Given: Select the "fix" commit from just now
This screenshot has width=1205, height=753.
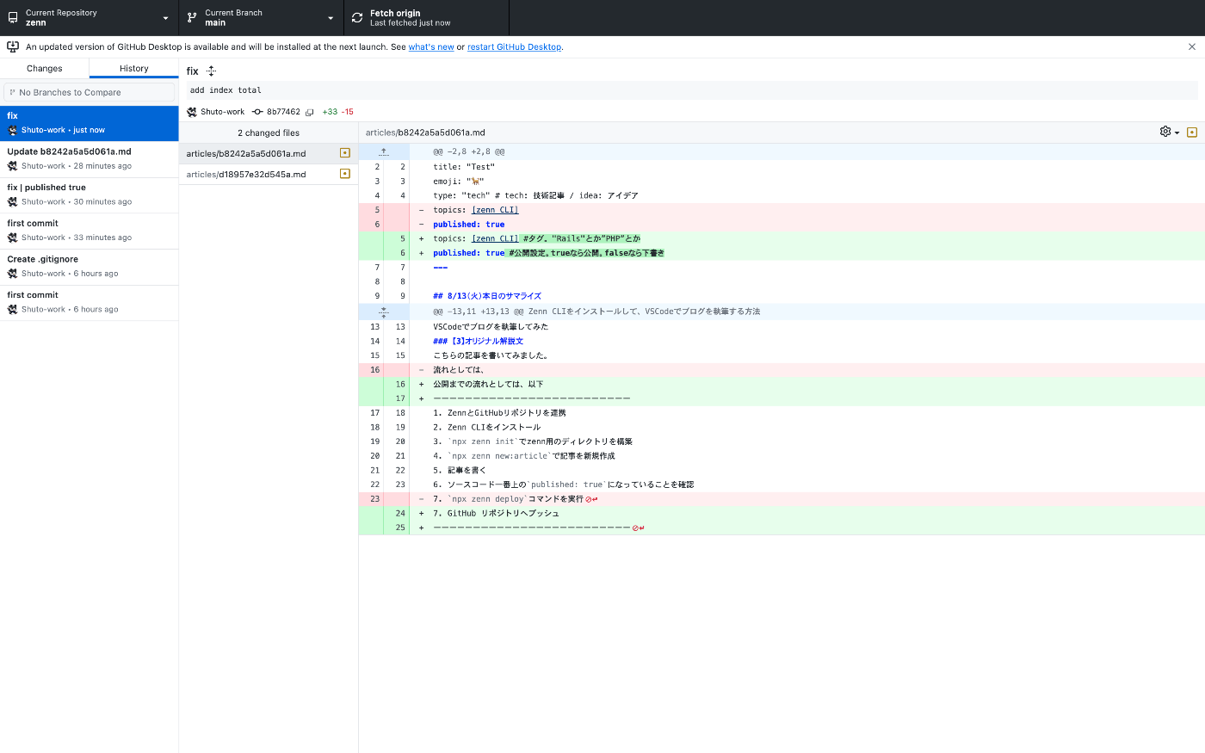Looking at the screenshot, I should pos(90,123).
